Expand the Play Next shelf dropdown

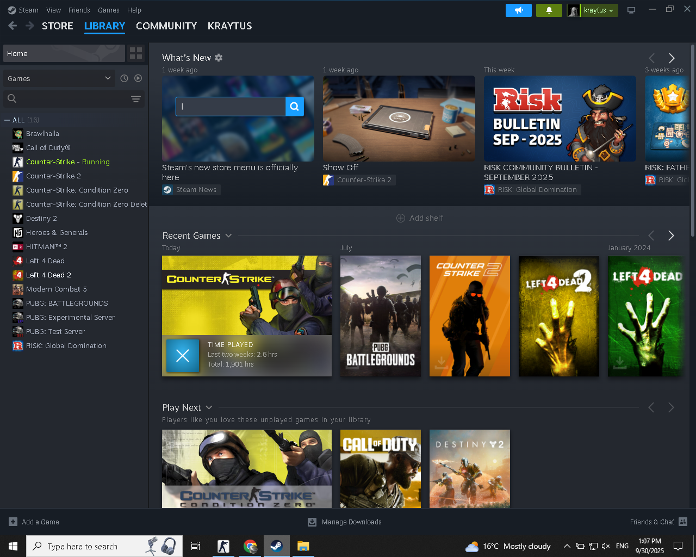(209, 407)
